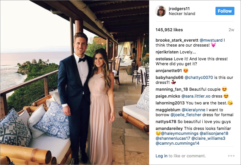Open the jrodgers11 username link
241x165 pixels.
point(179,8)
